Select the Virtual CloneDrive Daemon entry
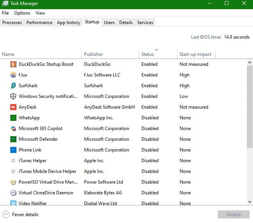The image size is (253, 223). click(46, 193)
